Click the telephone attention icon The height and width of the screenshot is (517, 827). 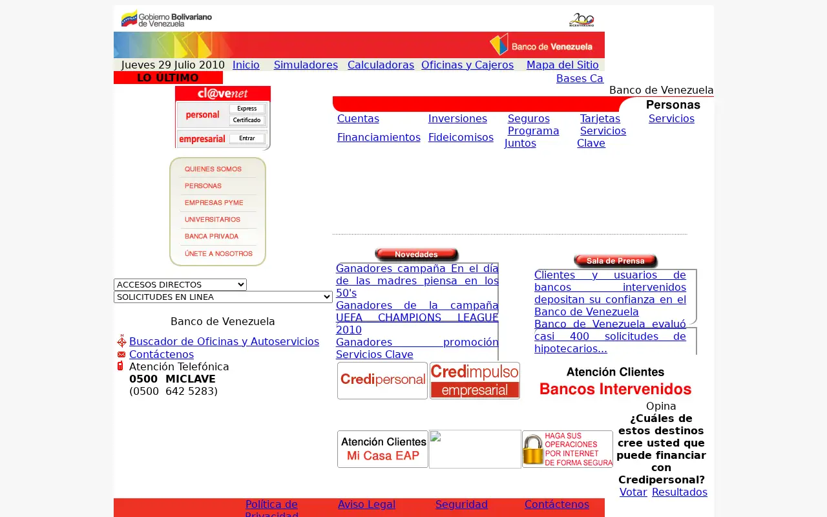point(120,366)
